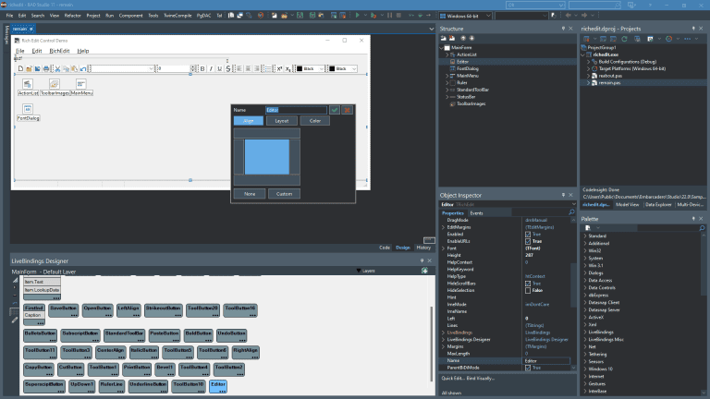The height and width of the screenshot is (399, 710).
Task: Toggle the Bold button in the form toolbar
Action: pyautogui.click(x=202, y=68)
